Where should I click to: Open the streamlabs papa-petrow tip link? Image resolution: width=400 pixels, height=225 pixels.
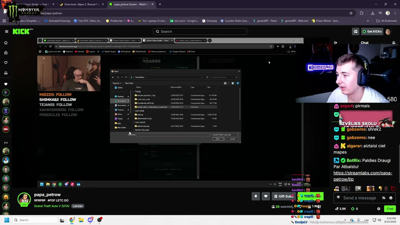point(363,176)
